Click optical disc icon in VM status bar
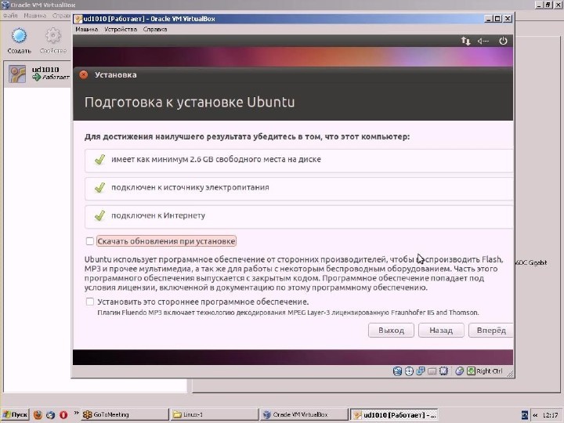564x423 pixels. 409,371
